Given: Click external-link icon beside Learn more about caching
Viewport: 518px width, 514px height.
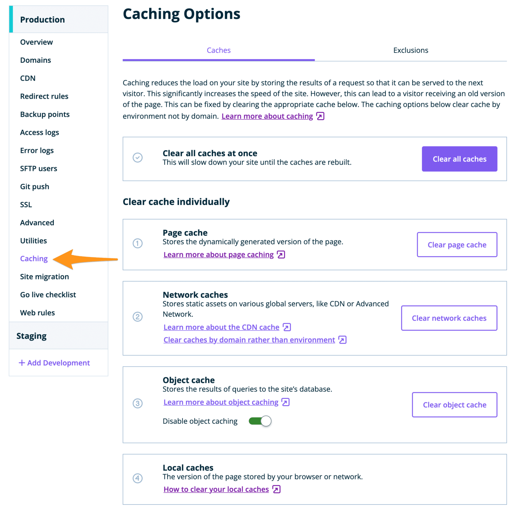Looking at the screenshot, I should coord(320,116).
